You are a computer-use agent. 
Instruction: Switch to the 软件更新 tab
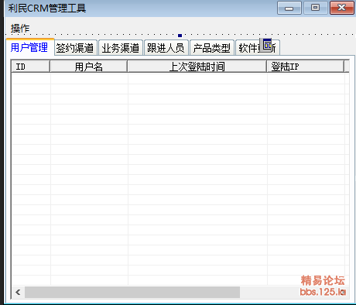258,48
